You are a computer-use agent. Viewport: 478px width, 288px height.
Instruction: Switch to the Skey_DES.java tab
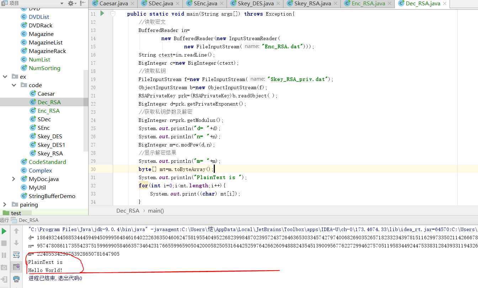tap(256, 4)
